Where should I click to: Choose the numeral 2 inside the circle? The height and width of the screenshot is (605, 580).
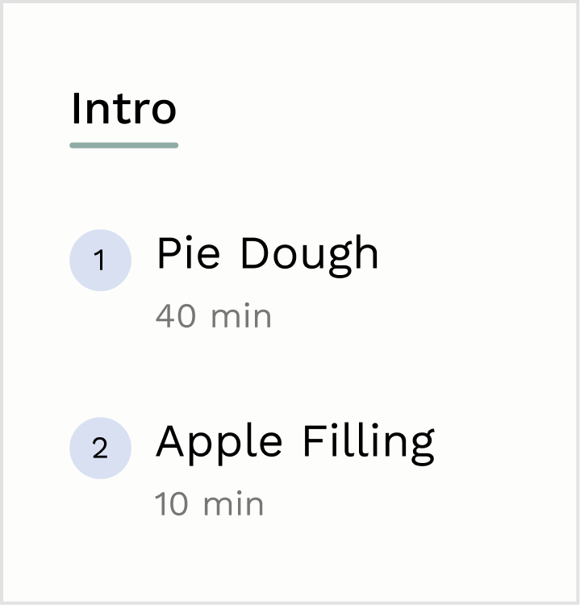tap(100, 448)
